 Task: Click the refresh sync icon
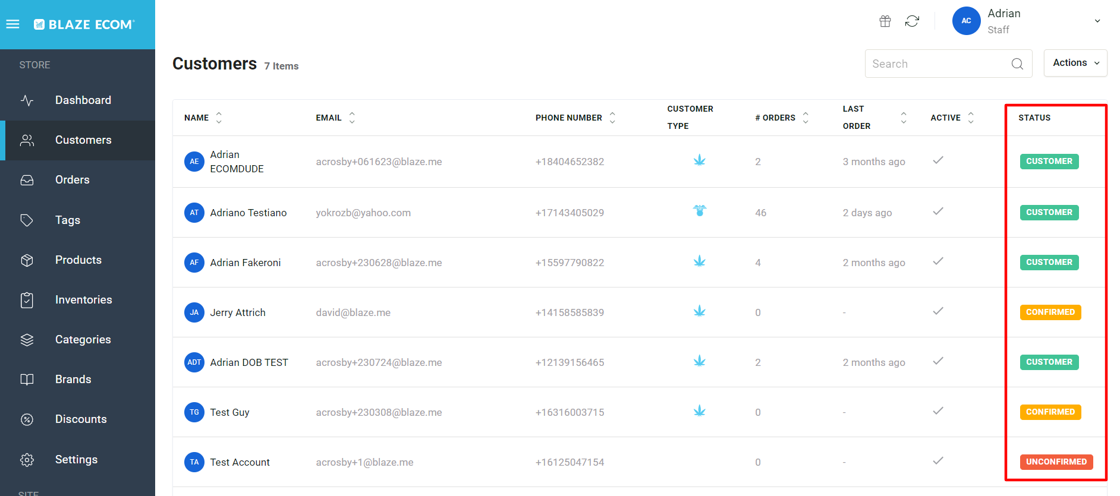click(912, 21)
